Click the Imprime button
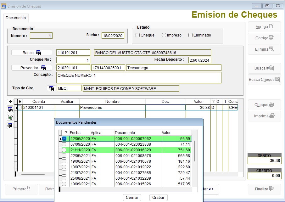This screenshot has height=202, width=285. (x=265, y=116)
